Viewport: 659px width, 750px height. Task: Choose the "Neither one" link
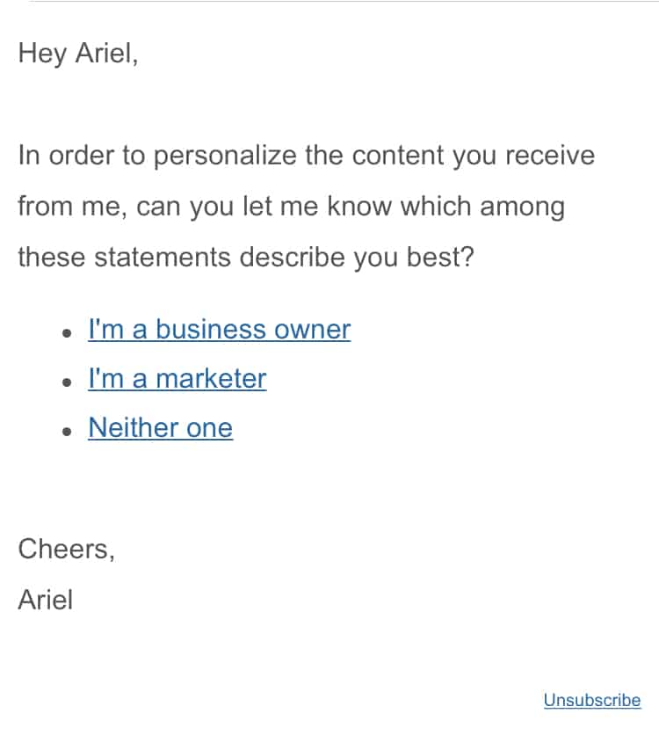click(x=161, y=428)
